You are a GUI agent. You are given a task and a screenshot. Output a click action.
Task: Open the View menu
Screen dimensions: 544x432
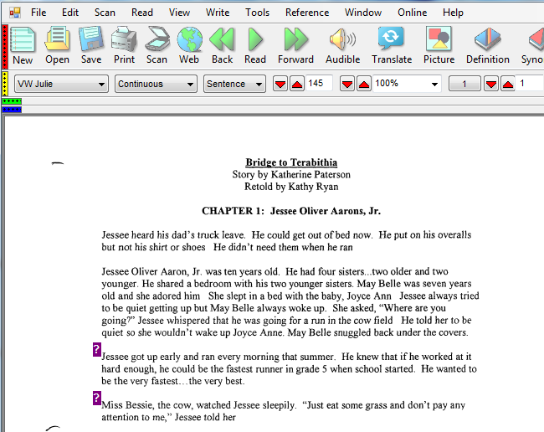[x=179, y=13]
